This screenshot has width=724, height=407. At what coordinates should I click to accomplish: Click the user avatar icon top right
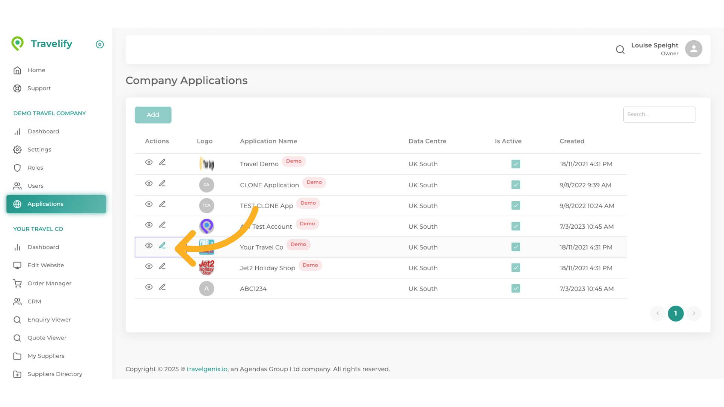click(694, 49)
